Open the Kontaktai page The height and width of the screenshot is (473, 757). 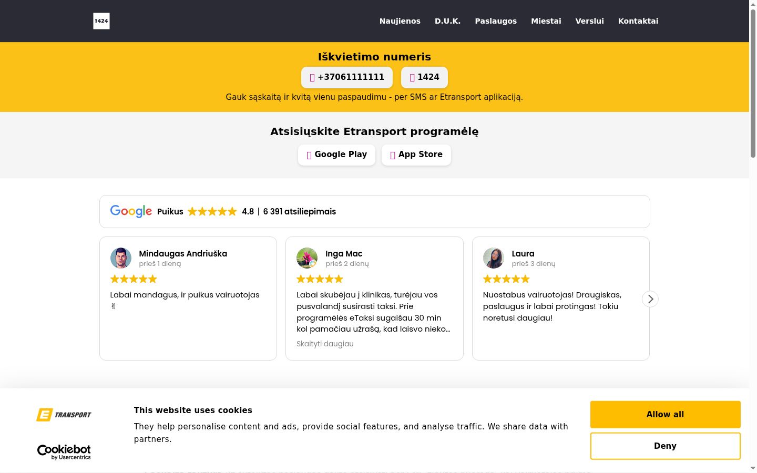point(638,21)
